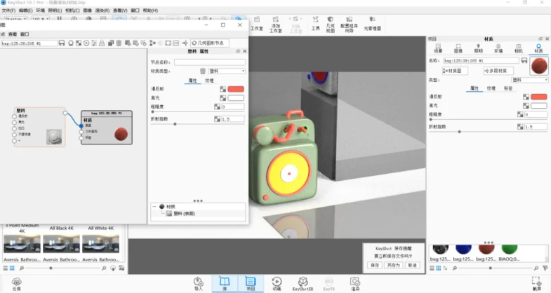The width and height of the screenshot is (551, 293).
Task: Select 塑料 (表面) item in the material tree
Action: pos(181,213)
